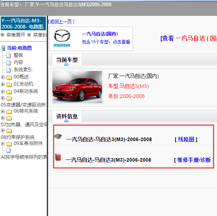Click the red book repair manual icon
Screen dimensions: 217x216
pos(58,157)
